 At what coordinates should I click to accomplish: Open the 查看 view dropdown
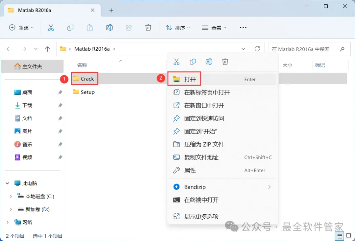pos(214,28)
